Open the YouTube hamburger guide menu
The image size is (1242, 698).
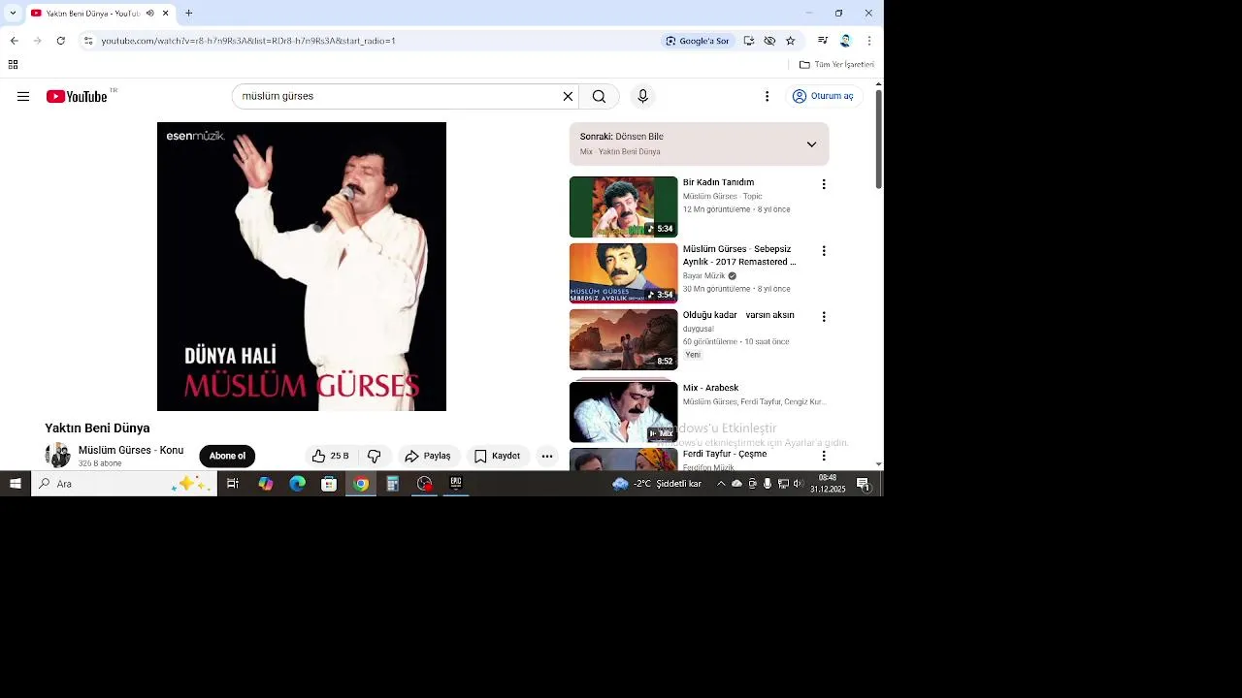point(23,96)
